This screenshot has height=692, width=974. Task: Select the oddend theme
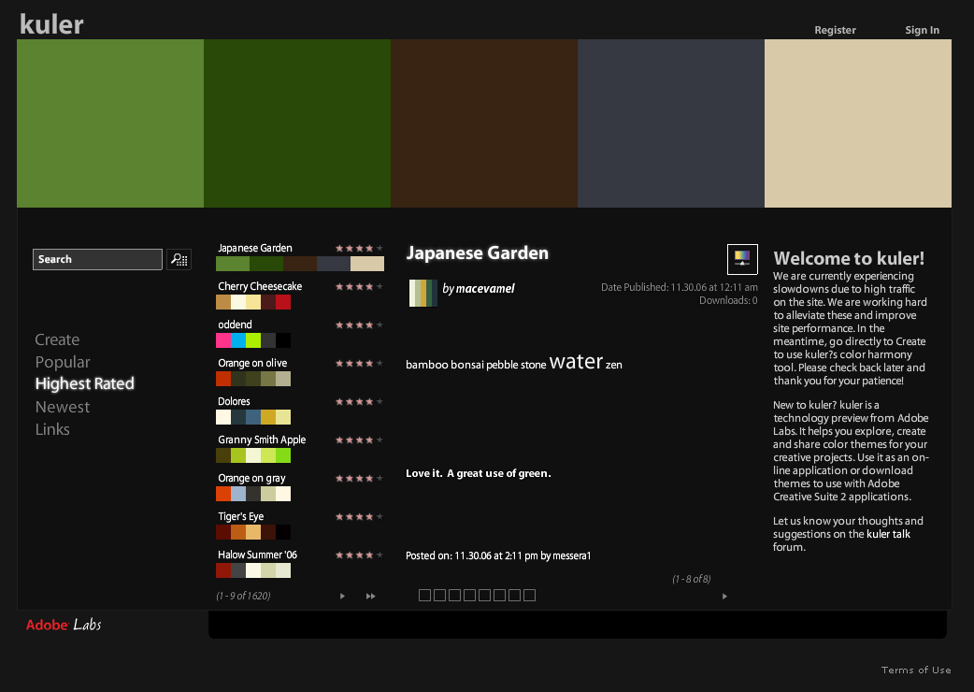(235, 324)
